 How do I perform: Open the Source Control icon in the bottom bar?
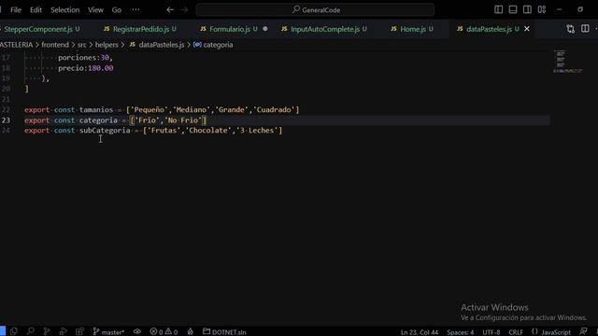(x=47, y=331)
